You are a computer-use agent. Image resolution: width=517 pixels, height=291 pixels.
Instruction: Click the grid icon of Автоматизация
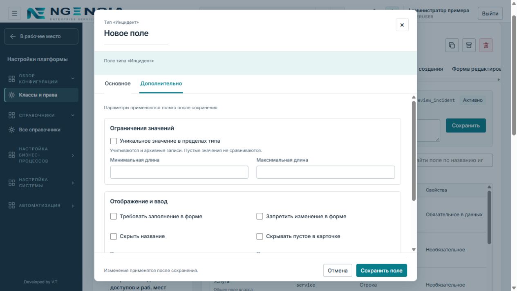(x=12, y=206)
